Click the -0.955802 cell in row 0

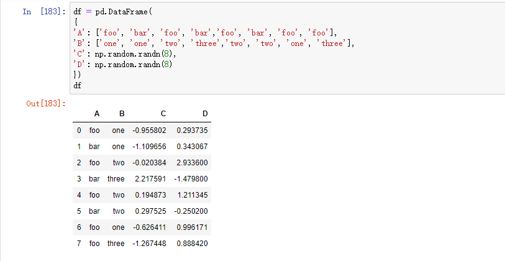pos(149,131)
